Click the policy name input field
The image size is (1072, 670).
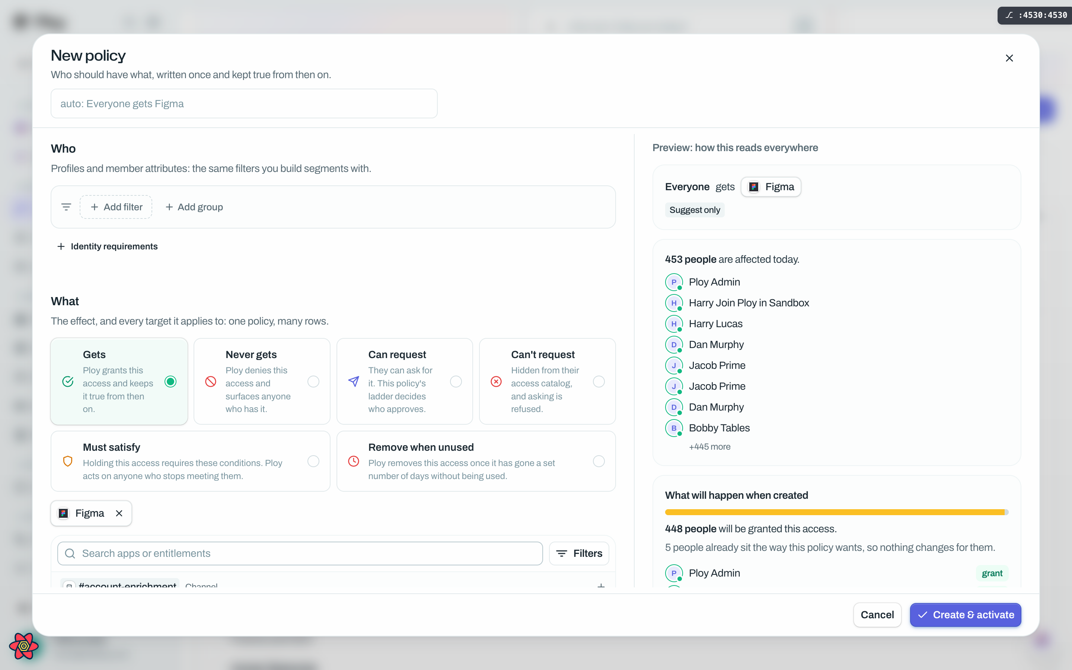pos(244,104)
